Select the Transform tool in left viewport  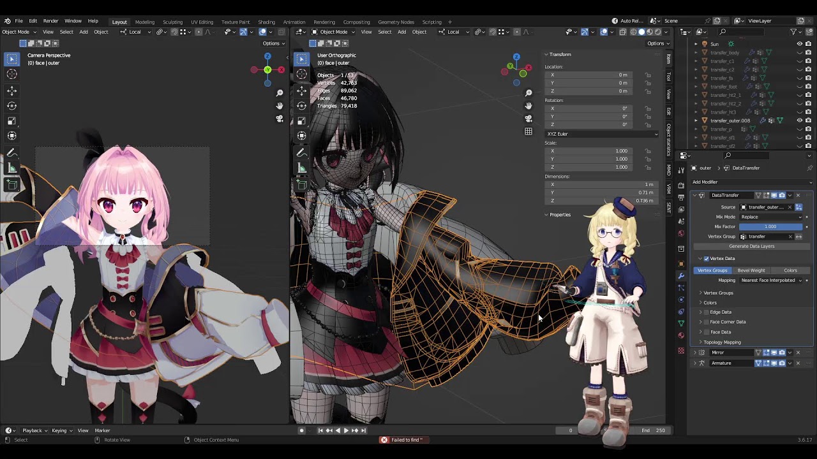tap(11, 135)
